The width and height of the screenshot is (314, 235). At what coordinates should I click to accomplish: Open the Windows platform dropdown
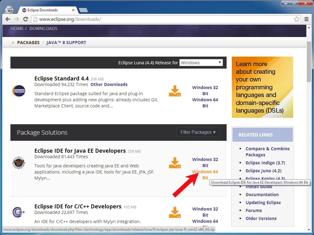click(201, 62)
